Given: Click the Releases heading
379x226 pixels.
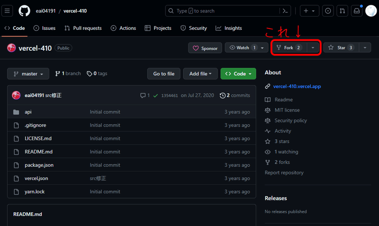Looking at the screenshot, I should (x=276, y=198).
